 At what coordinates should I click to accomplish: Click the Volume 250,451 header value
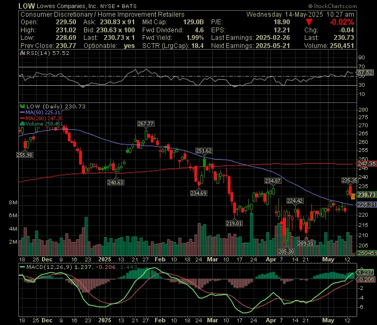click(342, 45)
